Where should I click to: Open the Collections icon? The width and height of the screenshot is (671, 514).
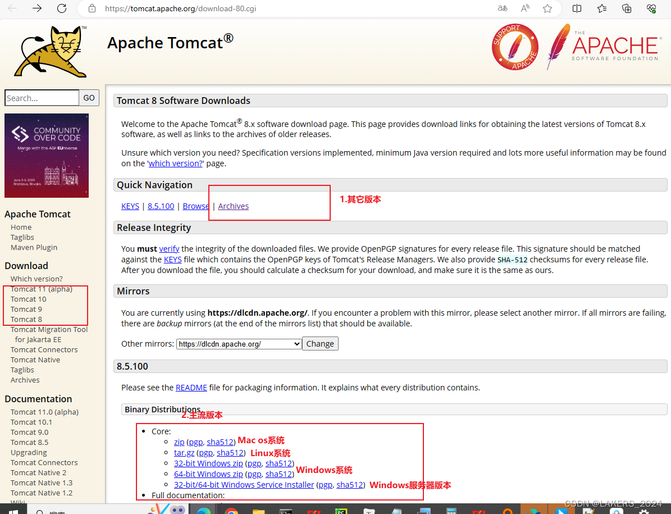(627, 8)
